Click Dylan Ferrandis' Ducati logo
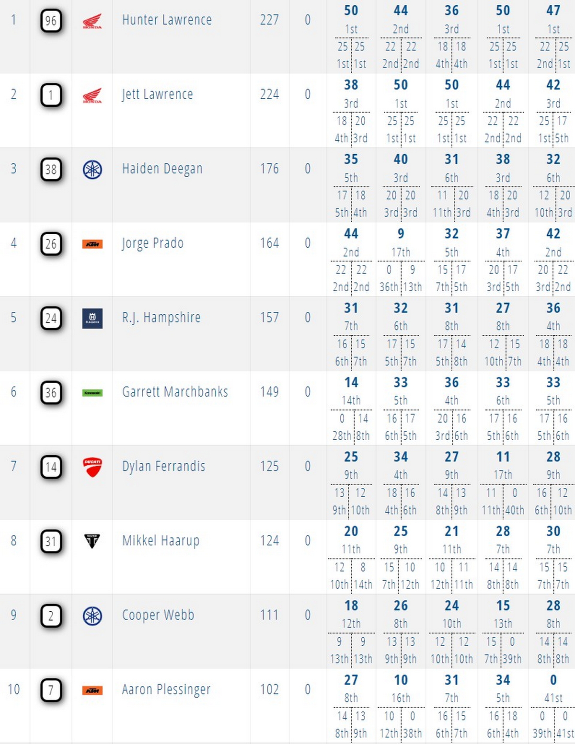The width and height of the screenshot is (575, 744). coord(92,467)
